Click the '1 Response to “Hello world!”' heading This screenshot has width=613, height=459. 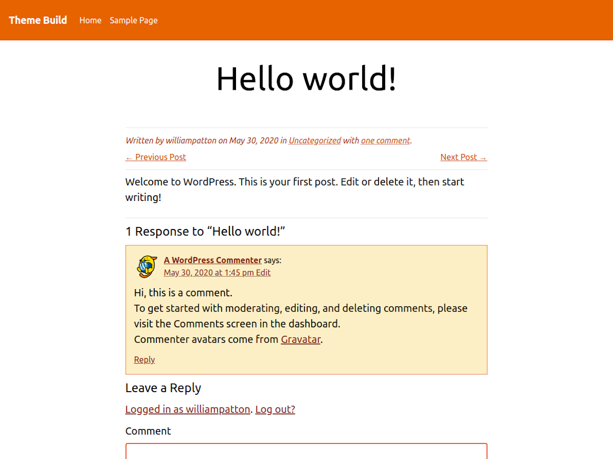point(205,232)
